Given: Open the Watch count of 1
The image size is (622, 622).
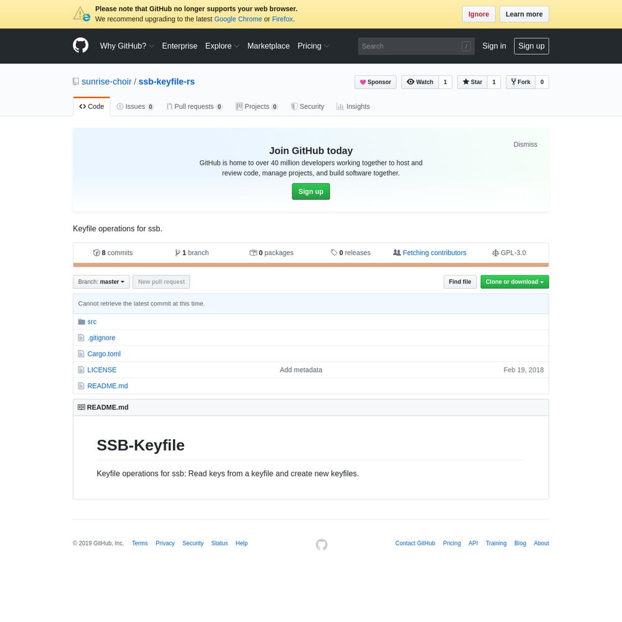Looking at the screenshot, I should click(445, 82).
